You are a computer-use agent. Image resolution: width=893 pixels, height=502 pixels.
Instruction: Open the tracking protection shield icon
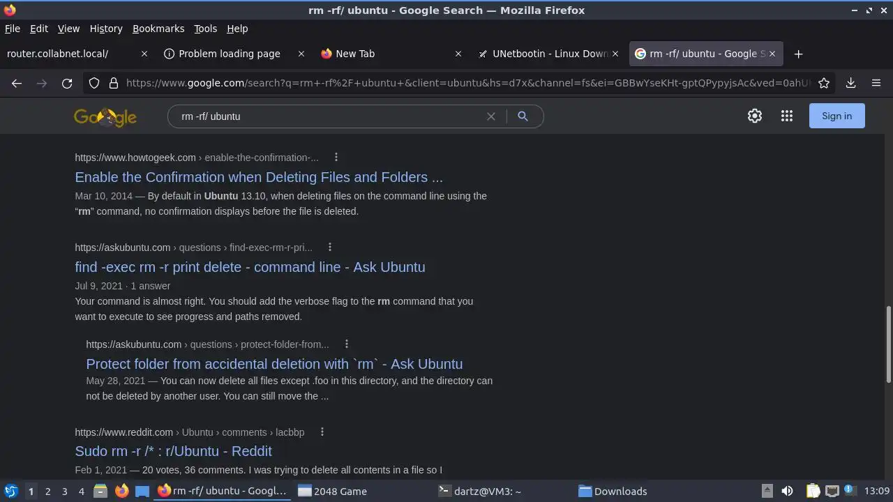pos(94,83)
